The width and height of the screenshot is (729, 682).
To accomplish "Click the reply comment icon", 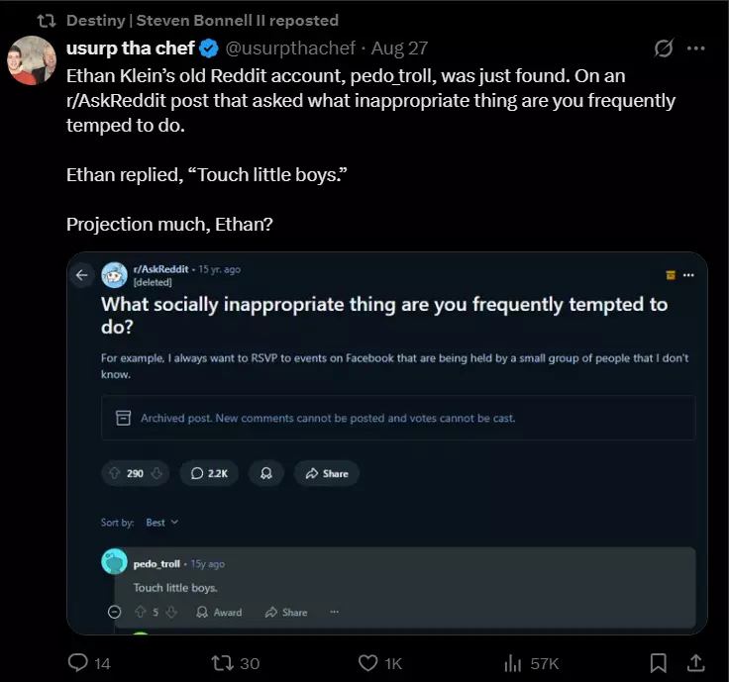I will point(78,662).
